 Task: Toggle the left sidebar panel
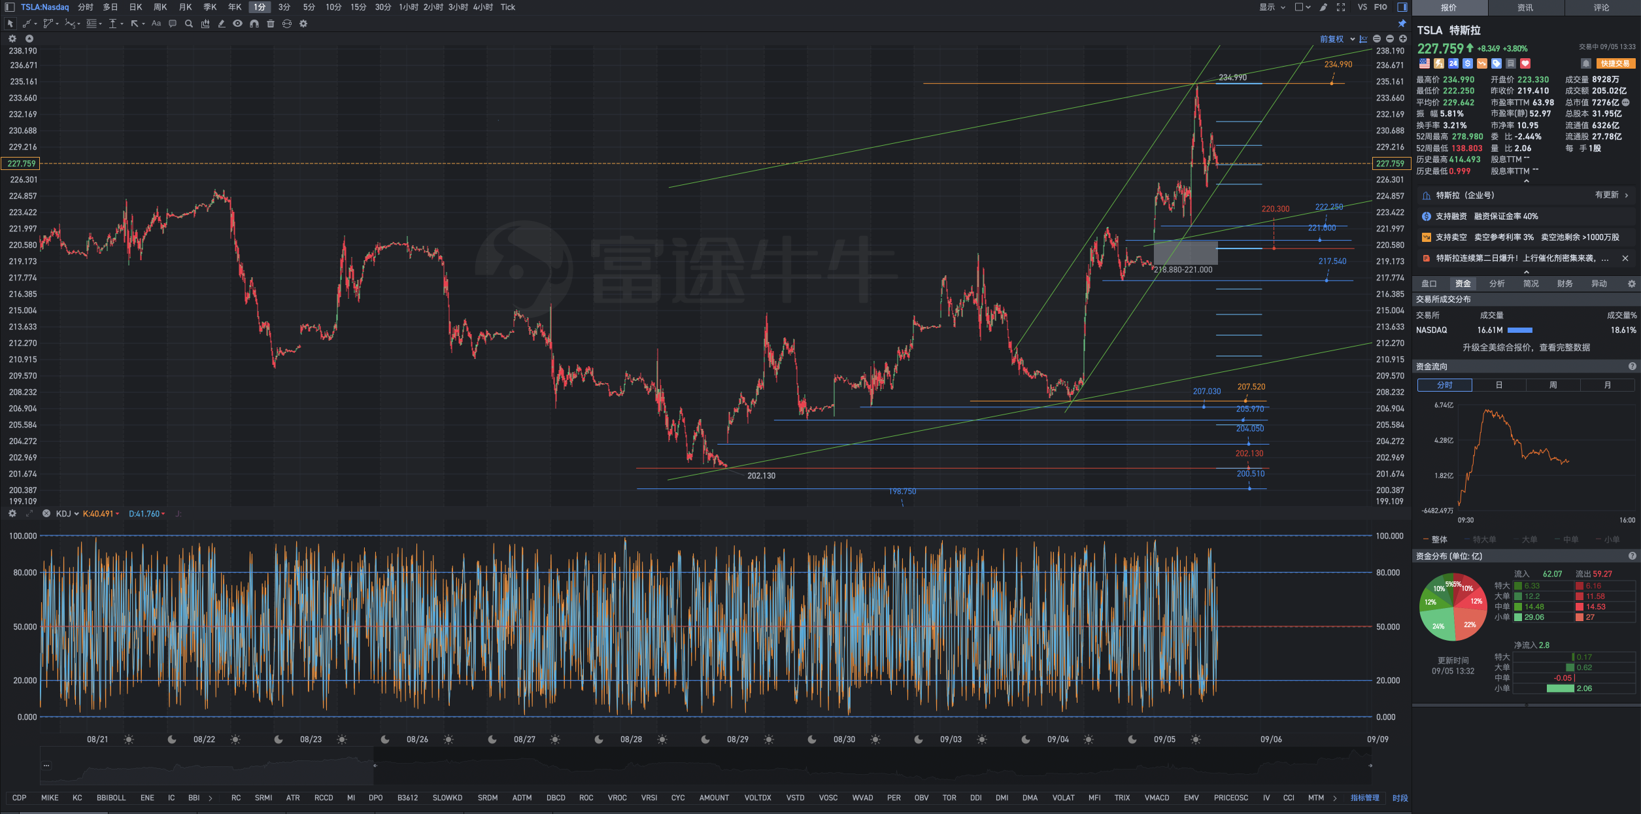pos(10,7)
